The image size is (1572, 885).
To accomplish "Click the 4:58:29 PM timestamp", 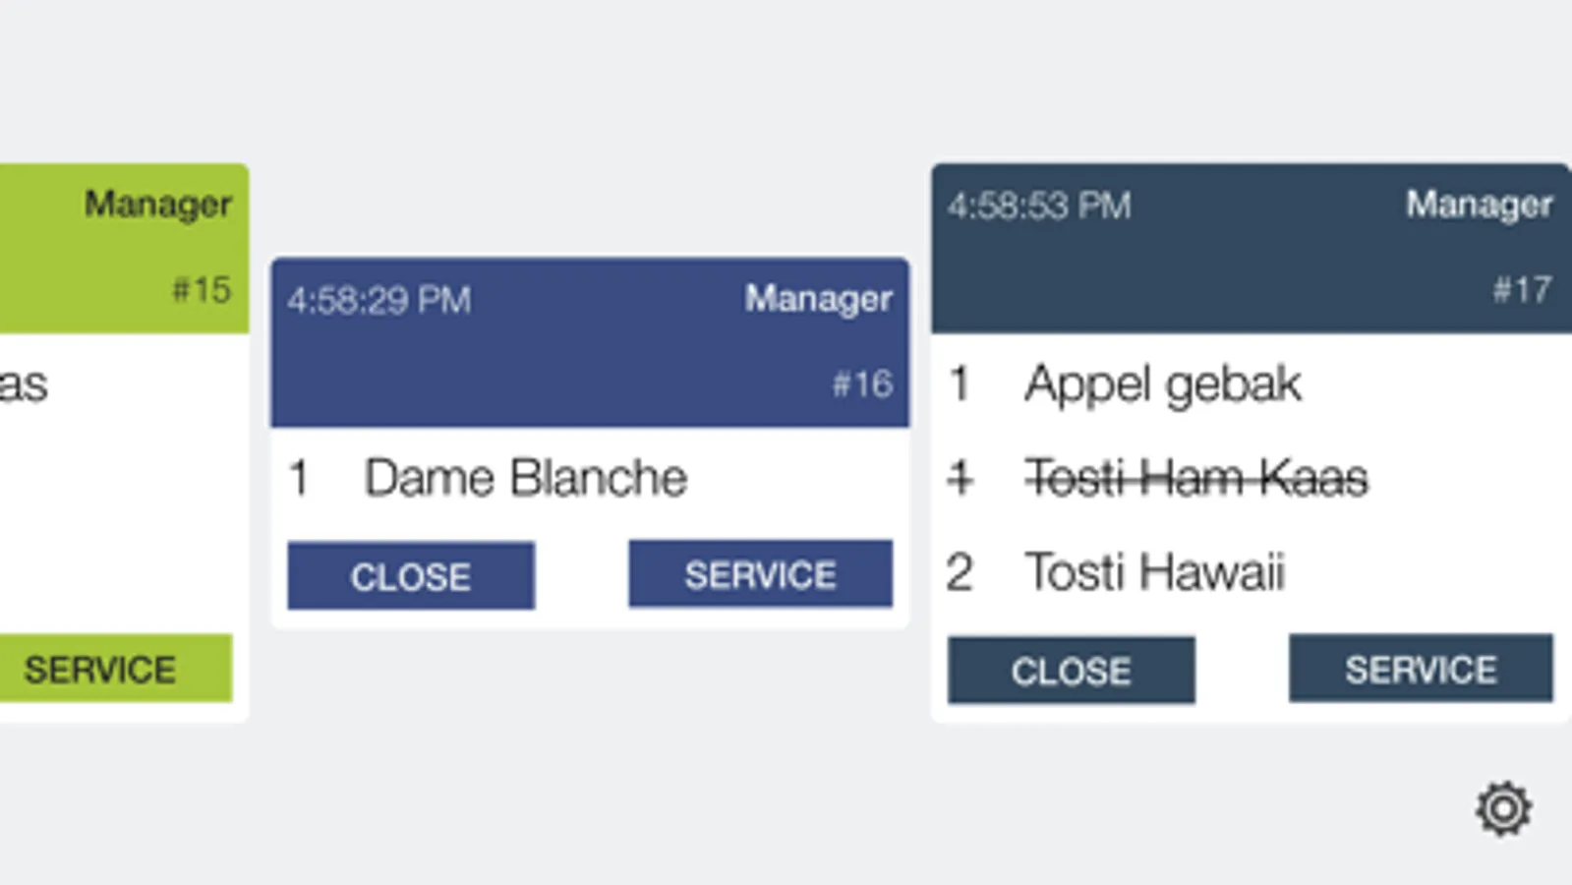I will pyautogui.click(x=379, y=300).
